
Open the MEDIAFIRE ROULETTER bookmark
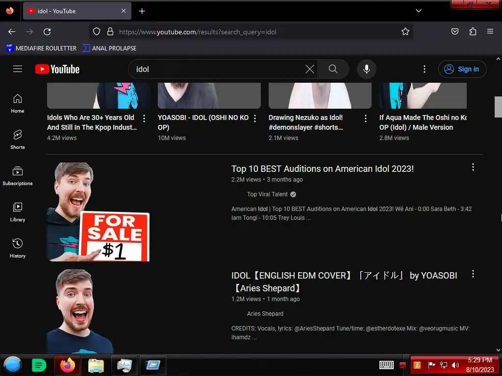41,48
